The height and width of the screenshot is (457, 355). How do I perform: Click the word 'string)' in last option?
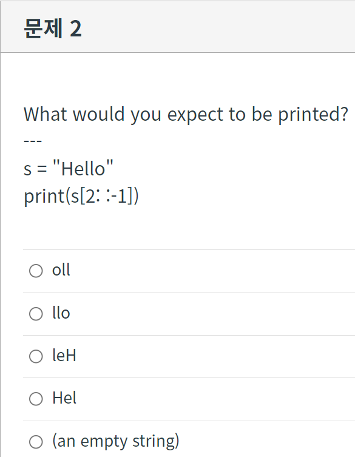[156, 441]
